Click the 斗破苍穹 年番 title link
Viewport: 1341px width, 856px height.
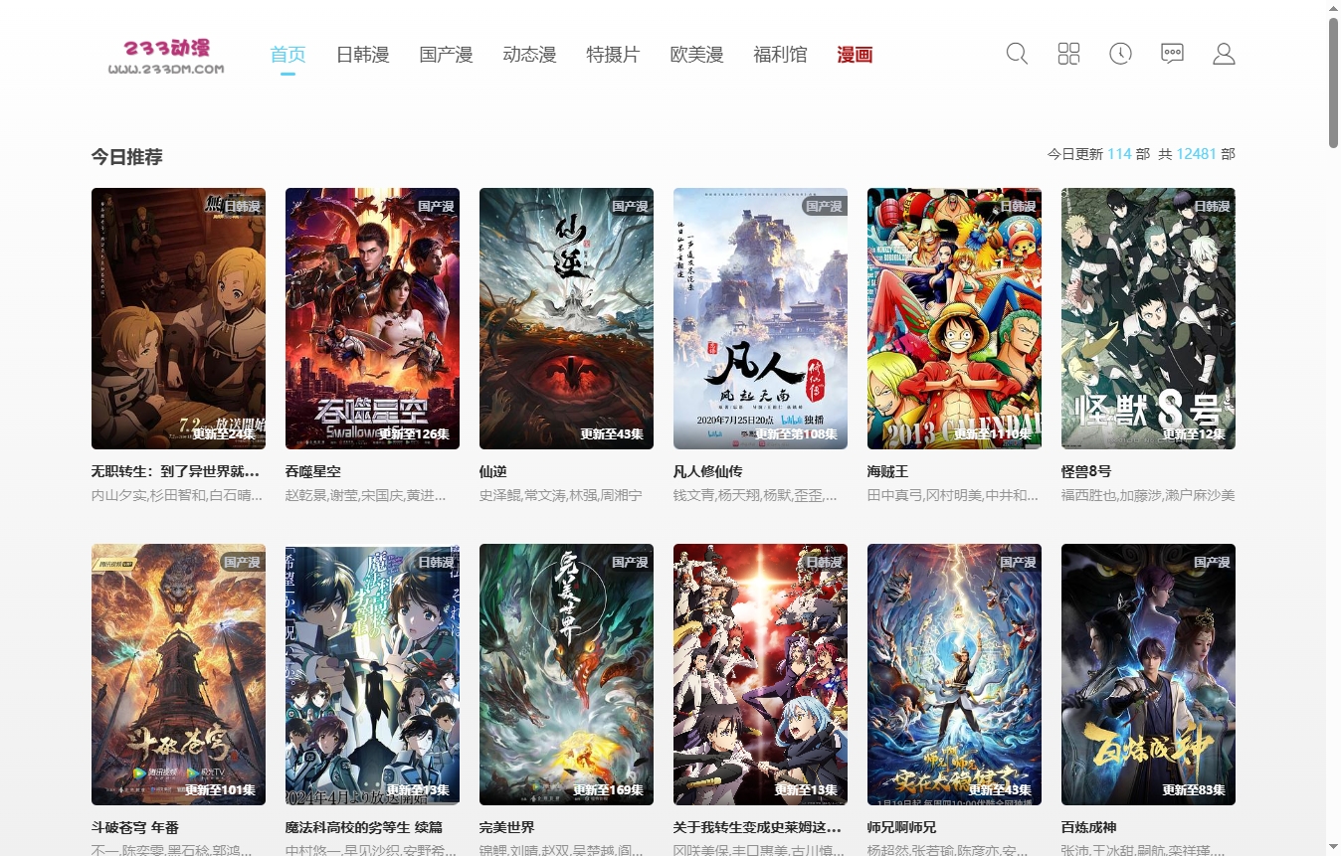click(135, 827)
